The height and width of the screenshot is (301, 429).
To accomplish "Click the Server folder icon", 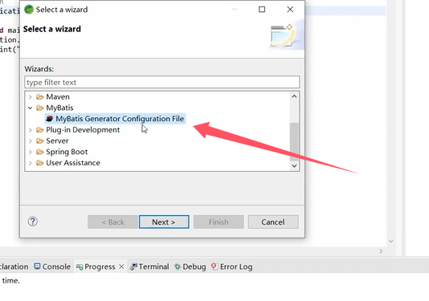I will tap(40, 140).
